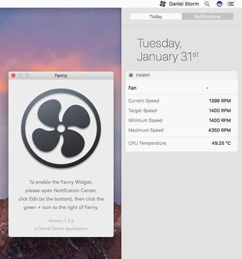This screenshot has height=259, width=242.
Task: Click the 'To enable the Fanny Widget' instructions
Action: [61, 195]
